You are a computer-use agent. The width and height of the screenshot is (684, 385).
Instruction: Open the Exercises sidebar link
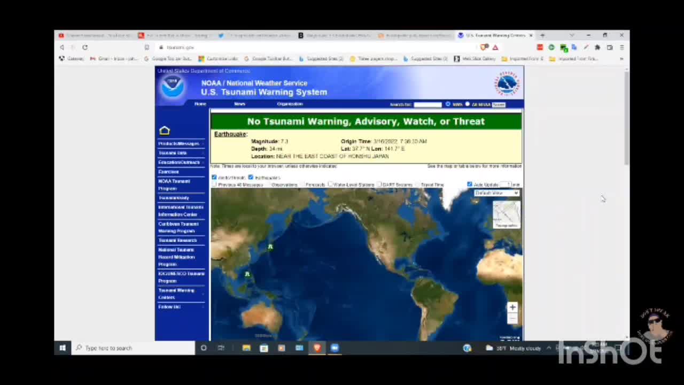coord(169,172)
